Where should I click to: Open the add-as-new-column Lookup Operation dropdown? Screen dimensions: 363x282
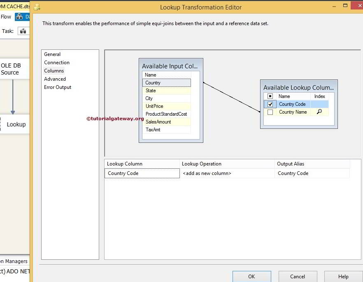(228, 173)
